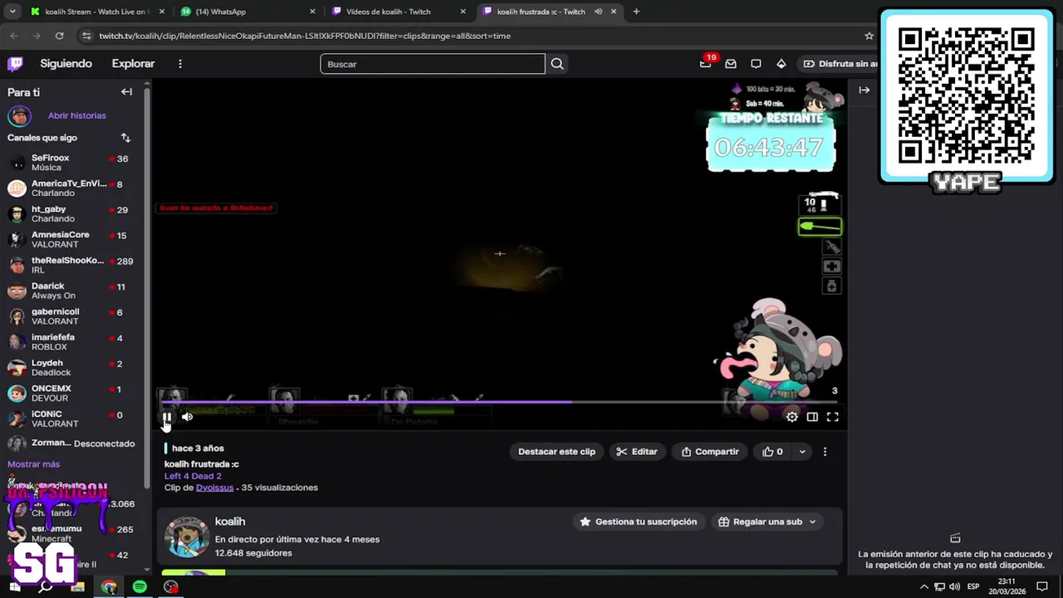This screenshot has width=1063, height=598.
Task: Open theRealShooKo channel in the sidebar
Action: coord(73,266)
